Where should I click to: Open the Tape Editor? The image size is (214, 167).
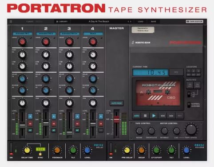pos(194,22)
